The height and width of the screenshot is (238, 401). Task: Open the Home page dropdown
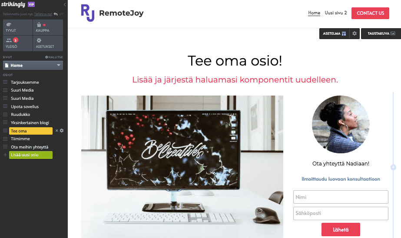tap(33, 66)
